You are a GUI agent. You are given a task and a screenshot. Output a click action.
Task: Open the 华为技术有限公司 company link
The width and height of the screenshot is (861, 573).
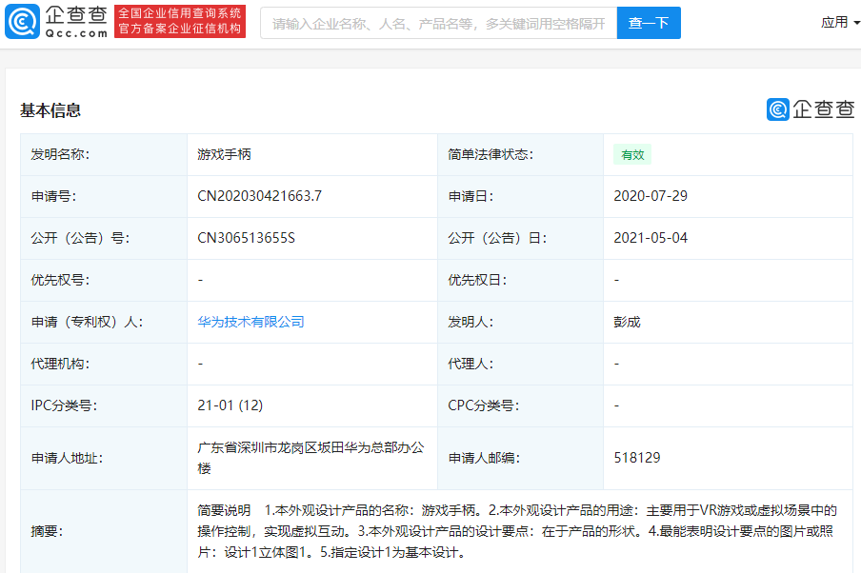(x=250, y=322)
